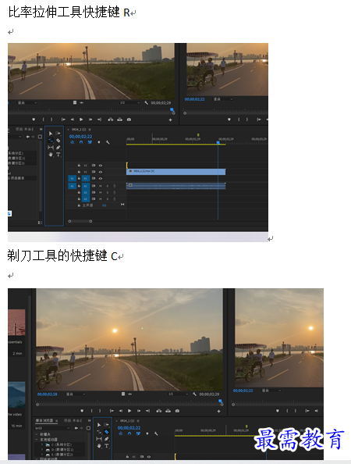Click Overwrite button in rate-stretch source monitor
Screen dimensions: 351x464
[x=119, y=120]
